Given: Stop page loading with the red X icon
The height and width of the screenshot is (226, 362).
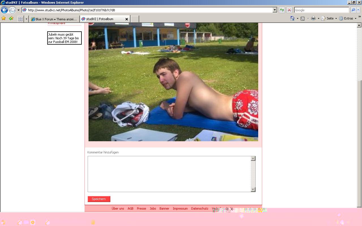Looking at the screenshot, I should coord(289,10).
